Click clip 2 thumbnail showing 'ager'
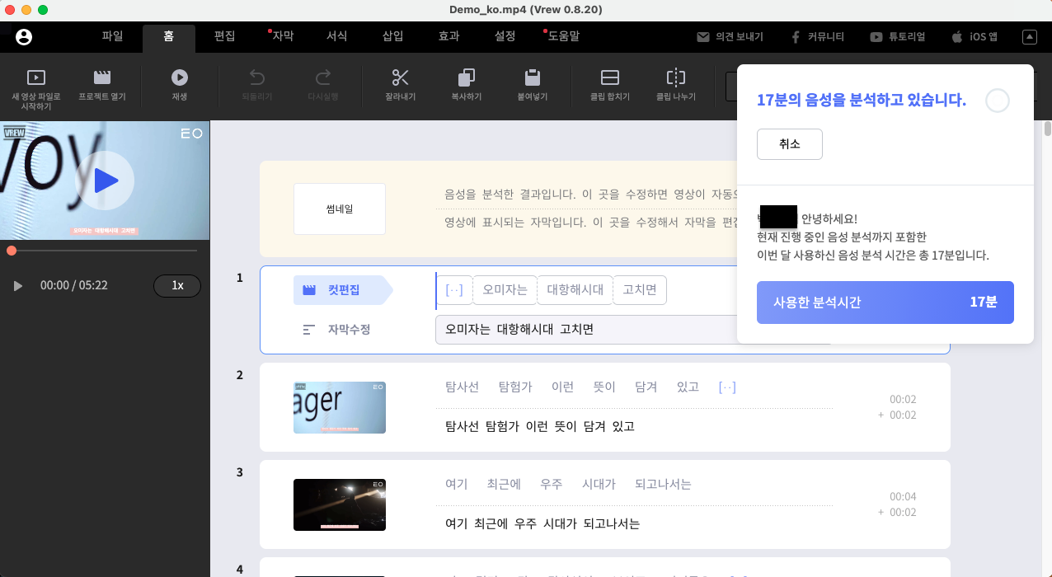This screenshot has height=577, width=1052. click(x=340, y=407)
